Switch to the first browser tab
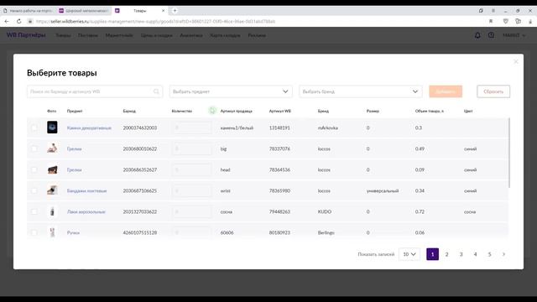 [28, 11]
